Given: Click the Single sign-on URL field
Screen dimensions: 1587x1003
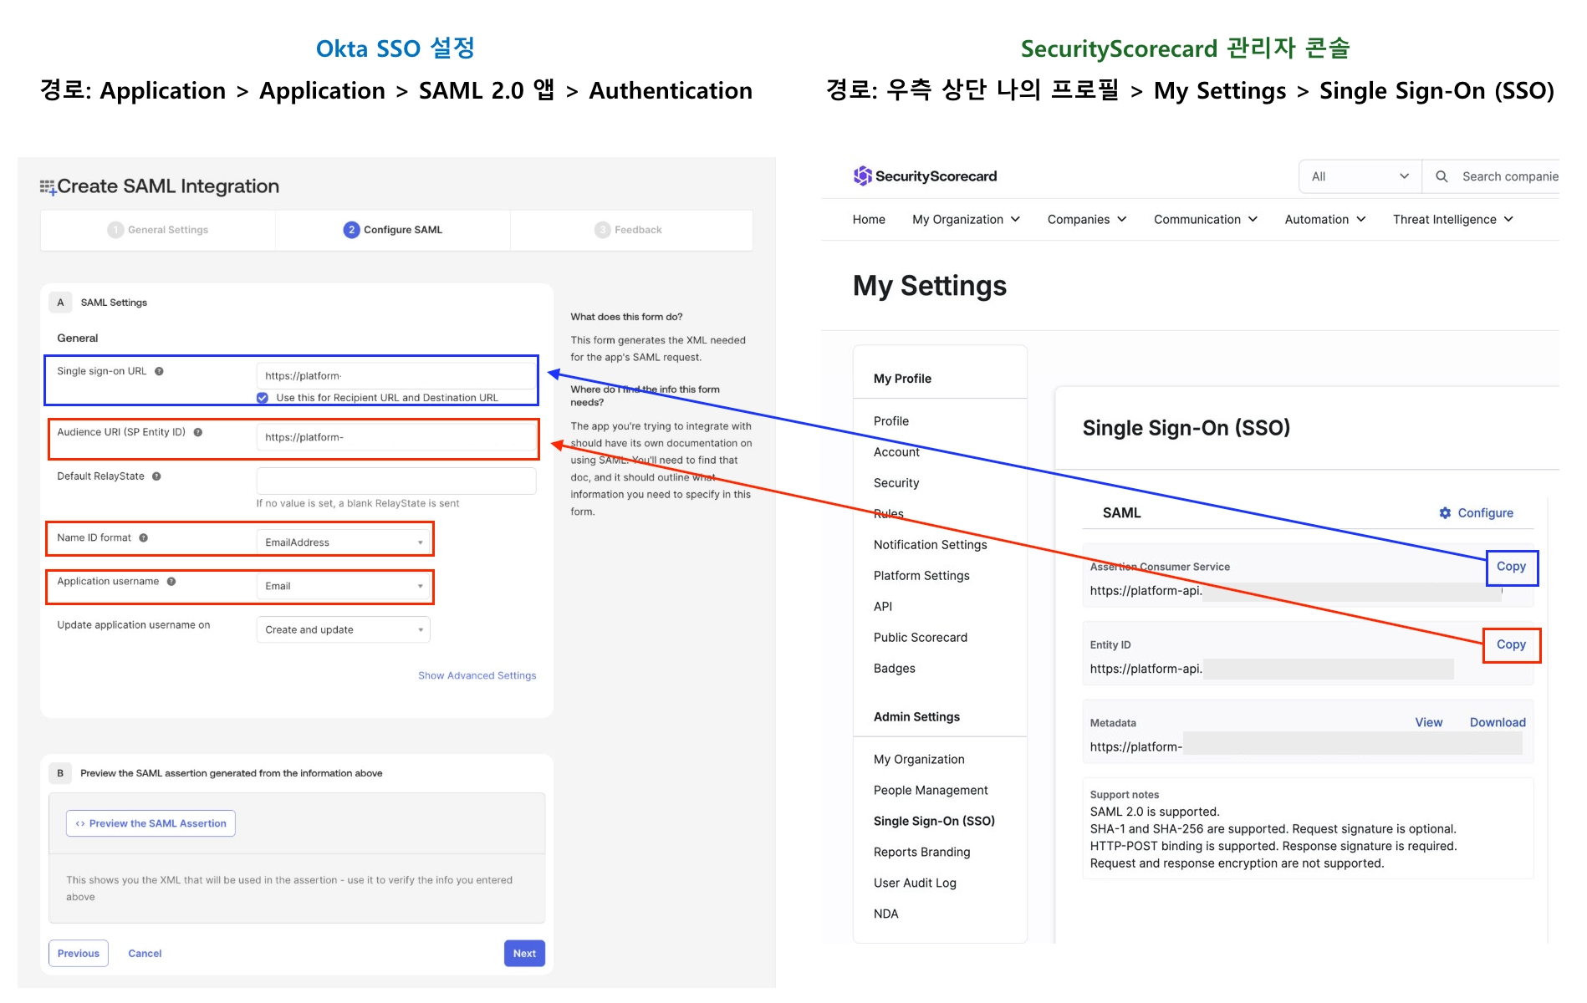Looking at the screenshot, I should tap(395, 376).
